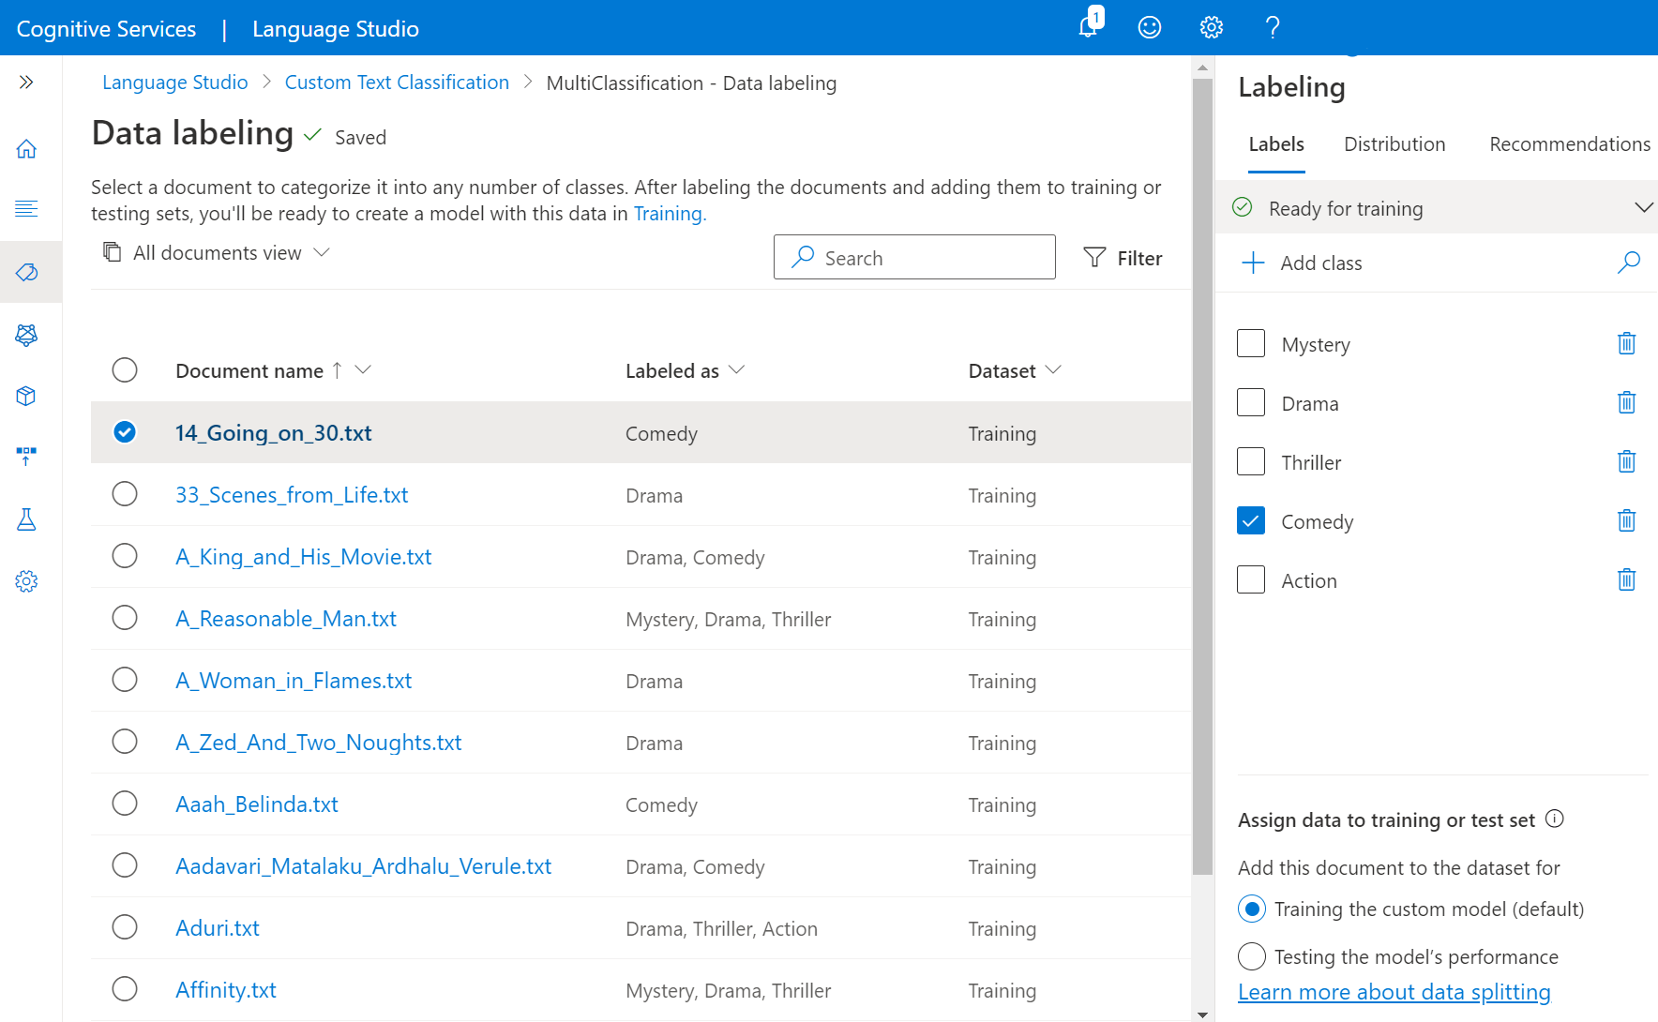This screenshot has width=1658, height=1022.
Task: Switch to the Distribution tab
Action: (1394, 144)
